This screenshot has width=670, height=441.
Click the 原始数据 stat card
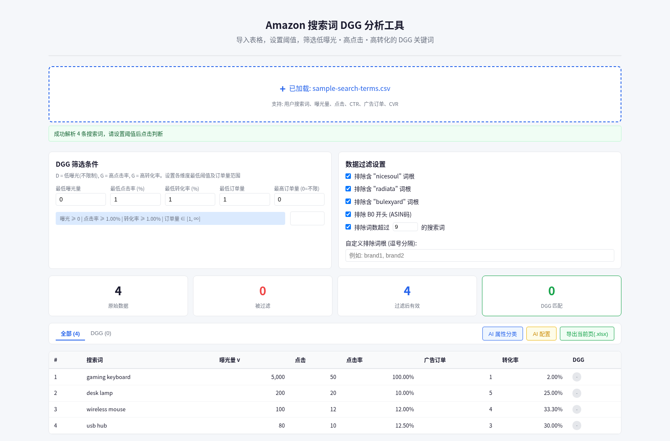(x=118, y=296)
